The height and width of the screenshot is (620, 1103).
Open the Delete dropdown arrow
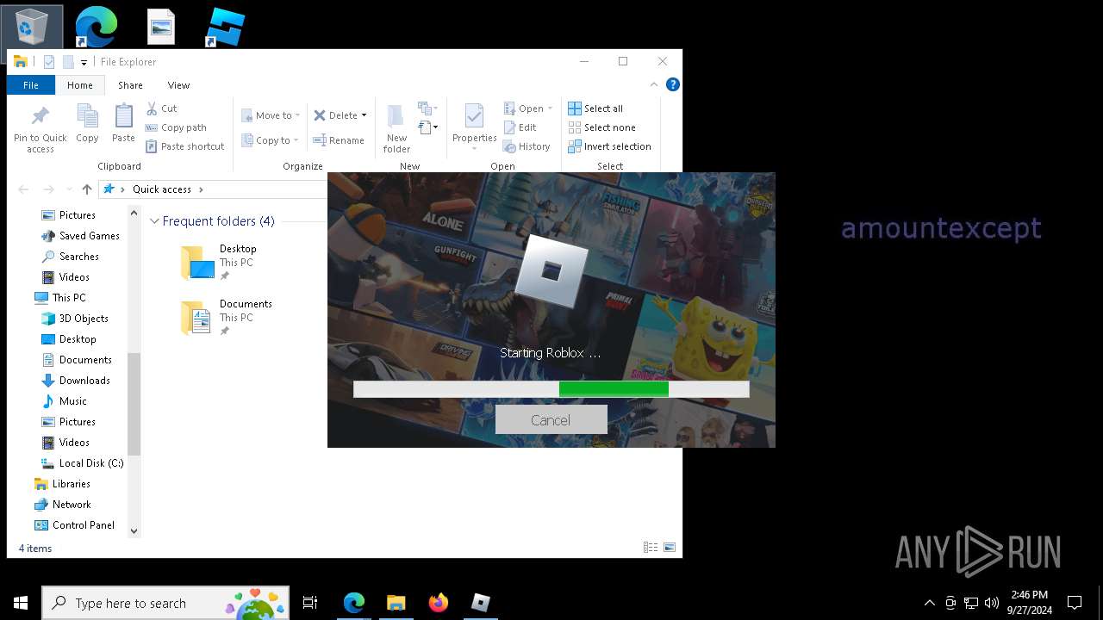click(364, 115)
